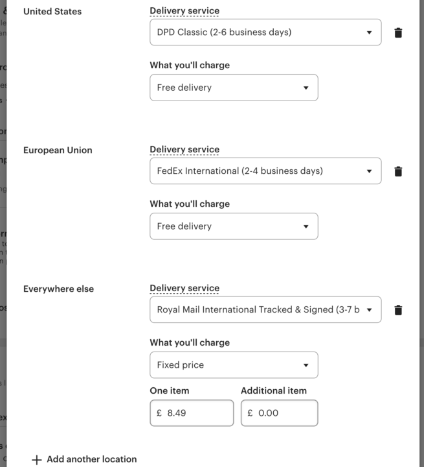Click the One item label text
424x467 pixels.
pyautogui.click(x=170, y=390)
